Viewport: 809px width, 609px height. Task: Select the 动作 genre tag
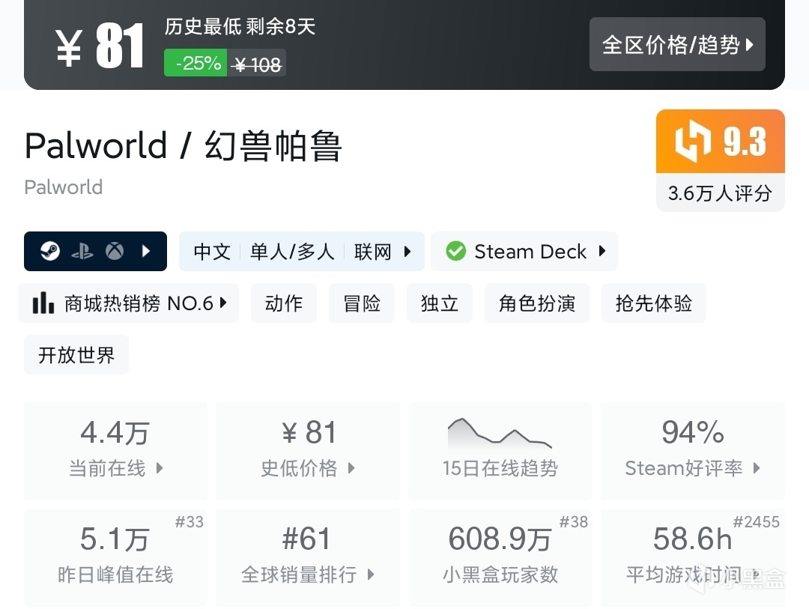click(284, 303)
